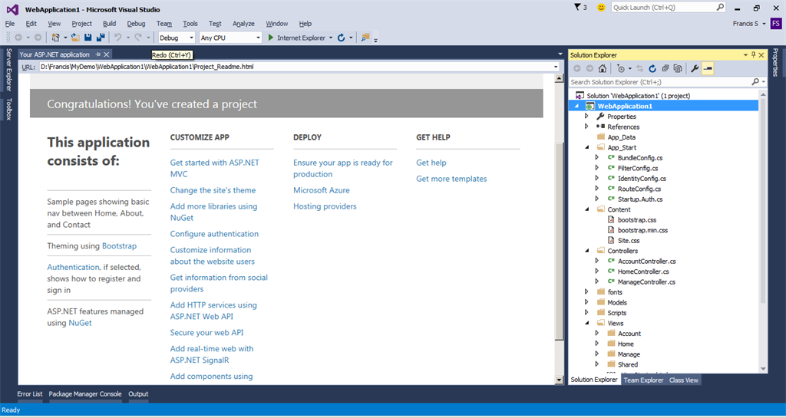Click the Home icon in Solution Explorer
Image resolution: width=786 pixels, height=418 pixels.
(x=603, y=68)
